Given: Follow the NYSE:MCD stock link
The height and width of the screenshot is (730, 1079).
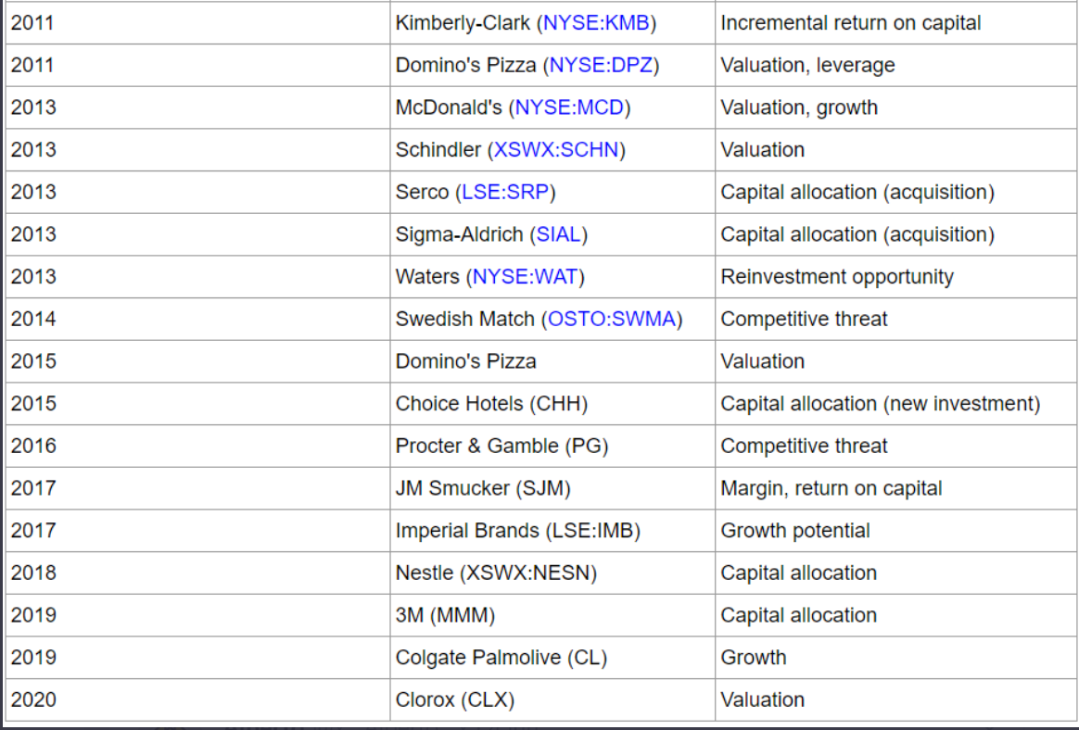Looking at the screenshot, I should point(569,107).
